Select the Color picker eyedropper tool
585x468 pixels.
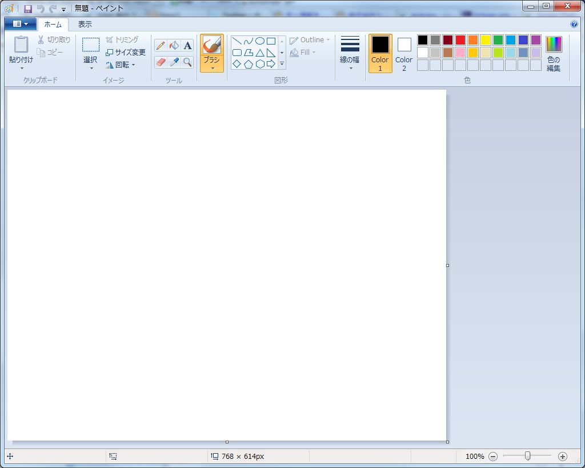[x=174, y=62]
